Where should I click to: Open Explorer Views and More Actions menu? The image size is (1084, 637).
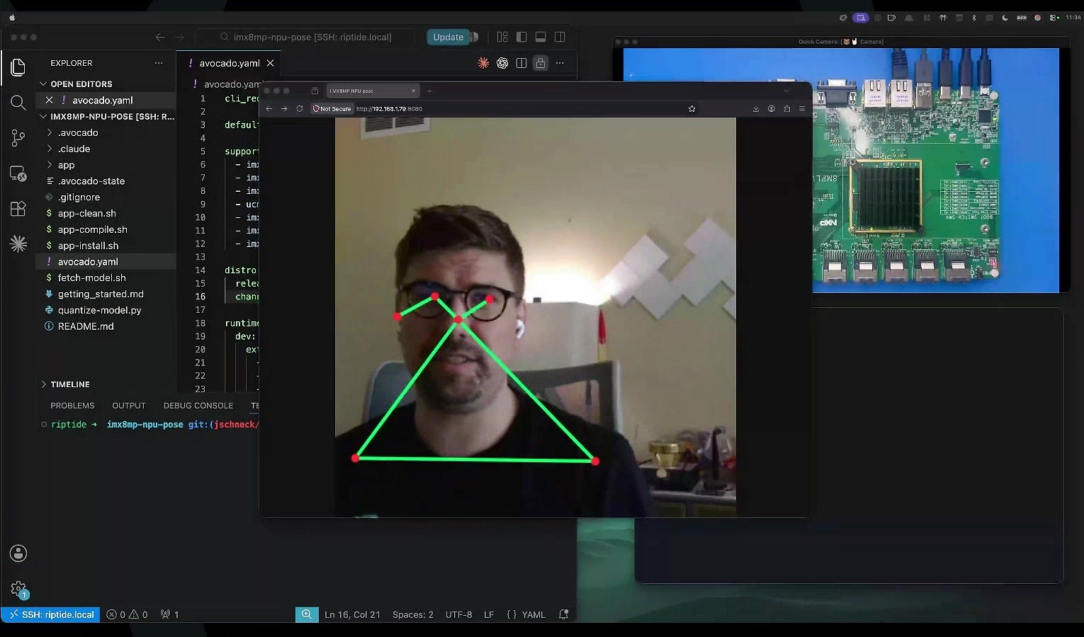(x=159, y=63)
